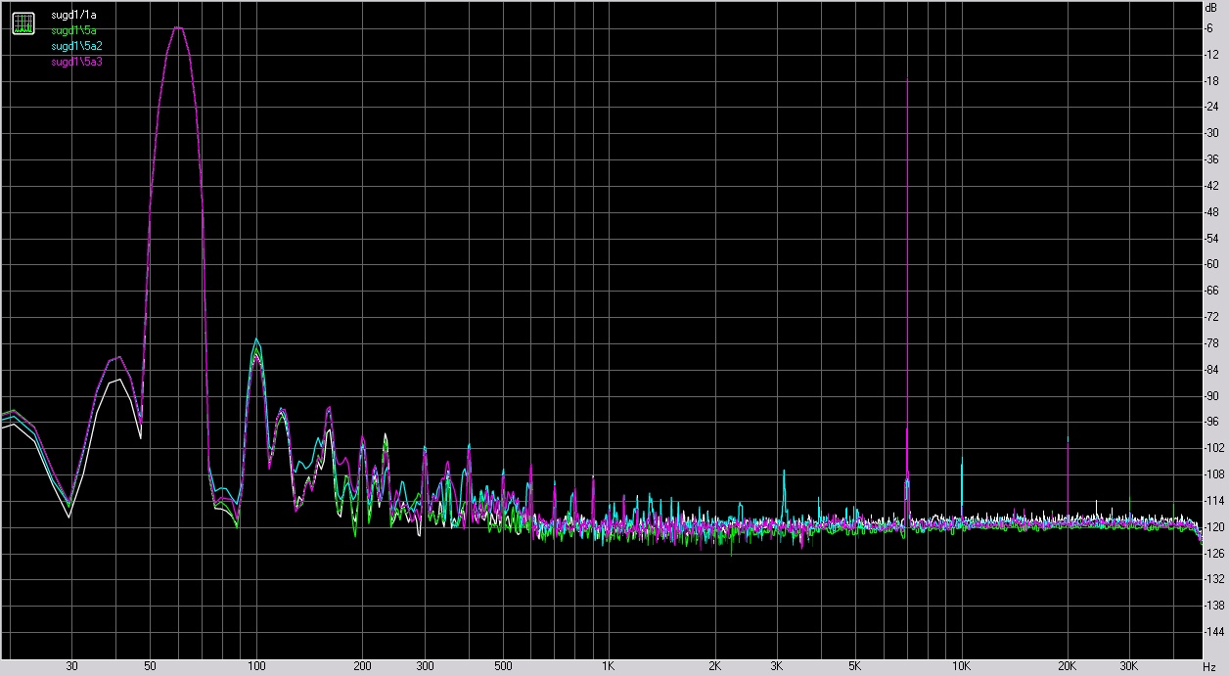Select the cyan sugd1\5a2 legend entry
1229x676 pixels.
76,46
